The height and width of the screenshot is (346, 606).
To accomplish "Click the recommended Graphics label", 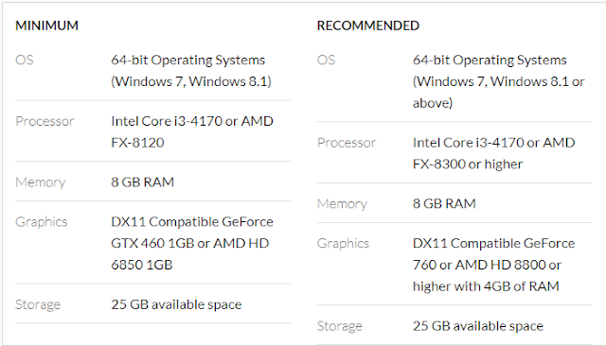I will pyautogui.click(x=343, y=243).
